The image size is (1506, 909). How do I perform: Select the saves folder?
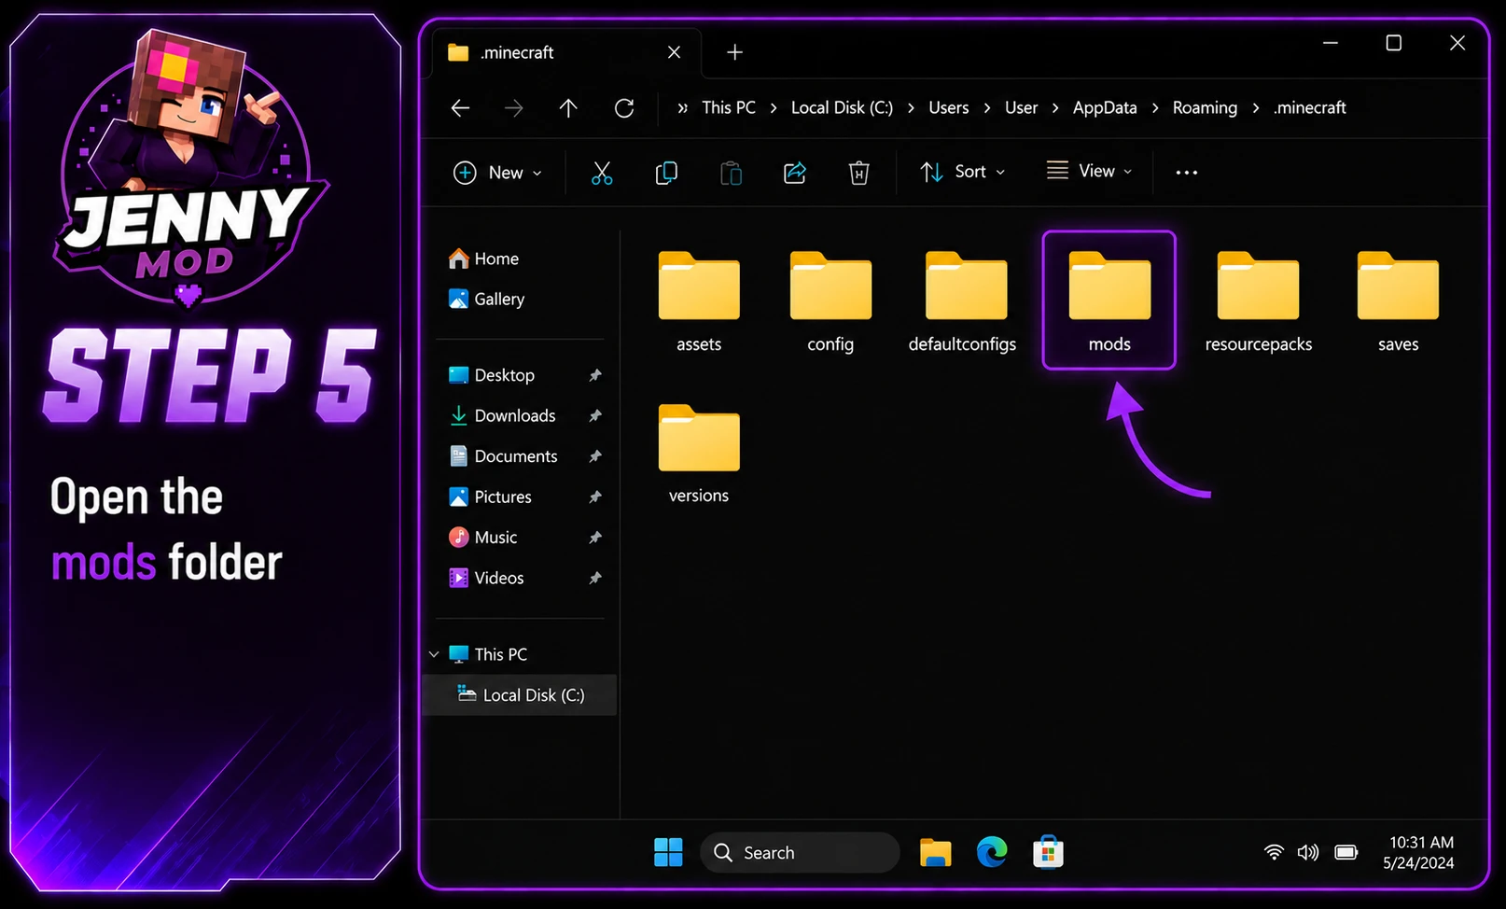pyautogui.click(x=1398, y=301)
